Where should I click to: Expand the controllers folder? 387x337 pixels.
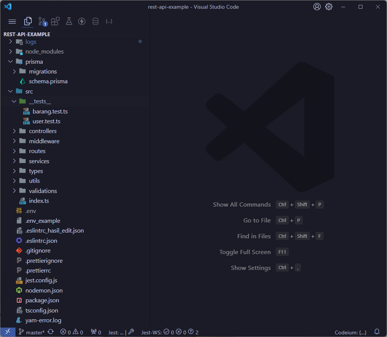[x=75, y=131]
